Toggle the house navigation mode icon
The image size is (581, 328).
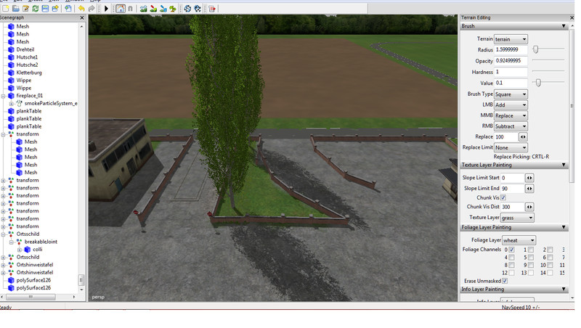pyautogui.click(x=121, y=8)
